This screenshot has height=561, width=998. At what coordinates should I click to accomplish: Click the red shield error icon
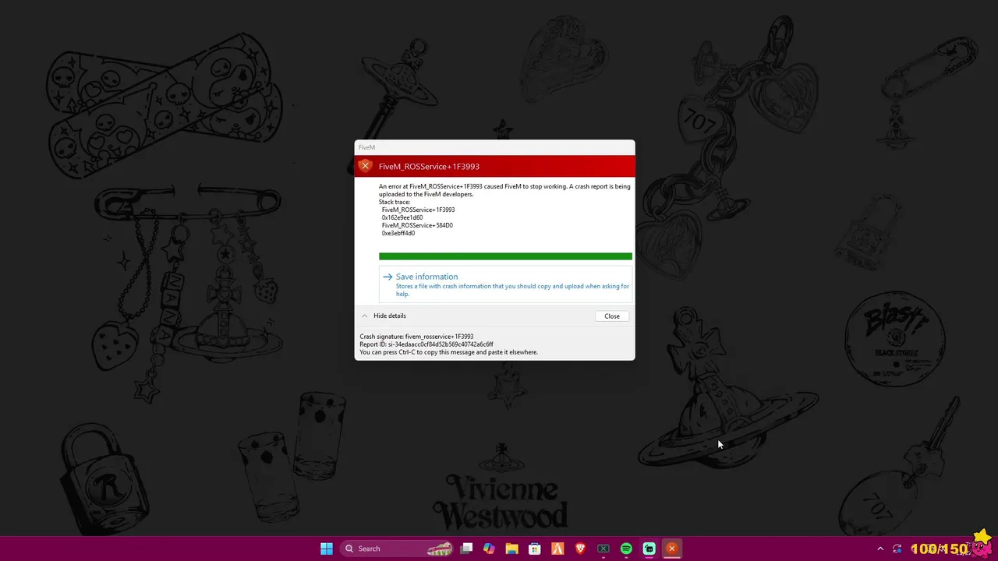tap(365, 166)
